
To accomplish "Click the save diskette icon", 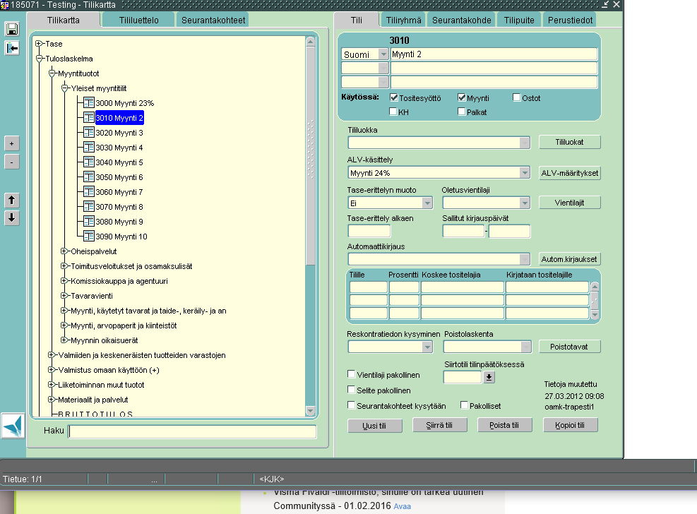I will (12, 30).
